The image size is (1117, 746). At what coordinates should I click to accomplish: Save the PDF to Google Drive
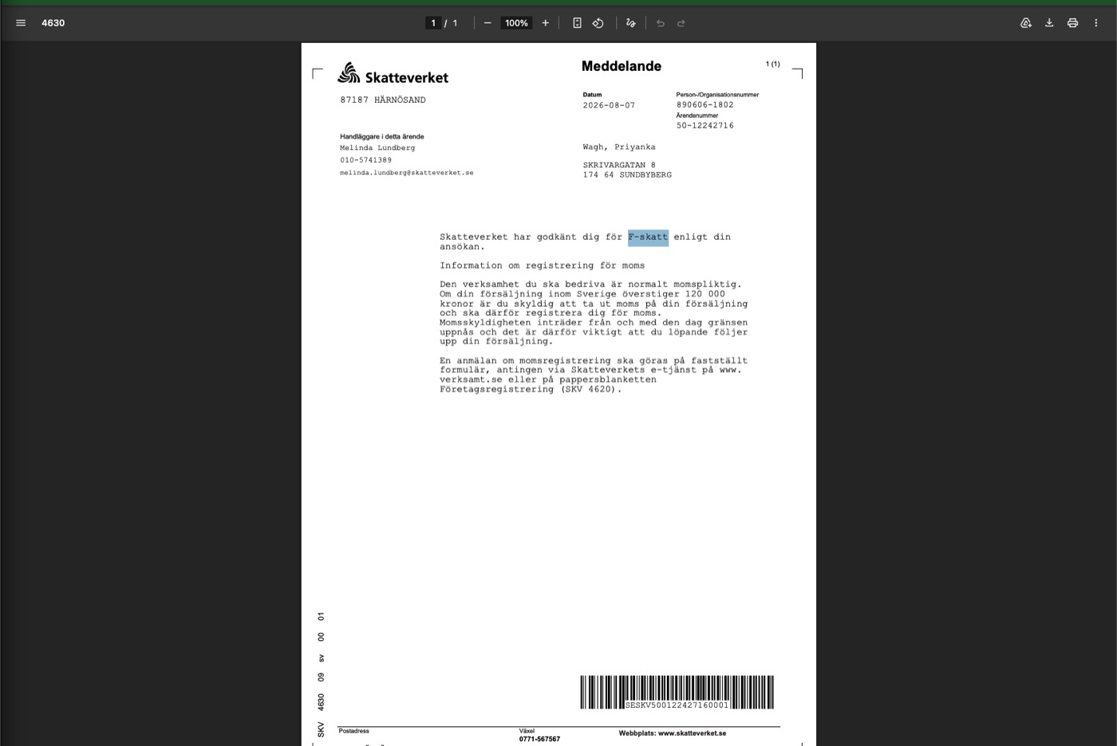click(1026, 23)
